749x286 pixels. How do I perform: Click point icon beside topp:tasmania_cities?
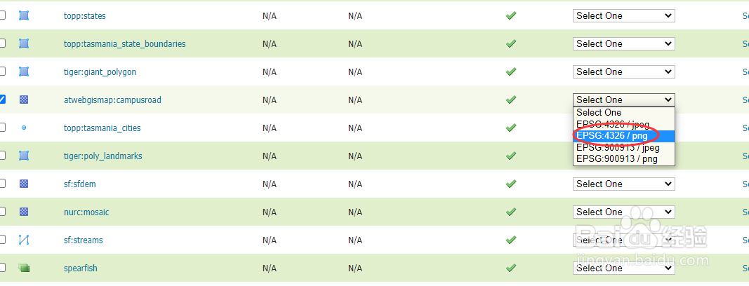click(x=24, y=128)
